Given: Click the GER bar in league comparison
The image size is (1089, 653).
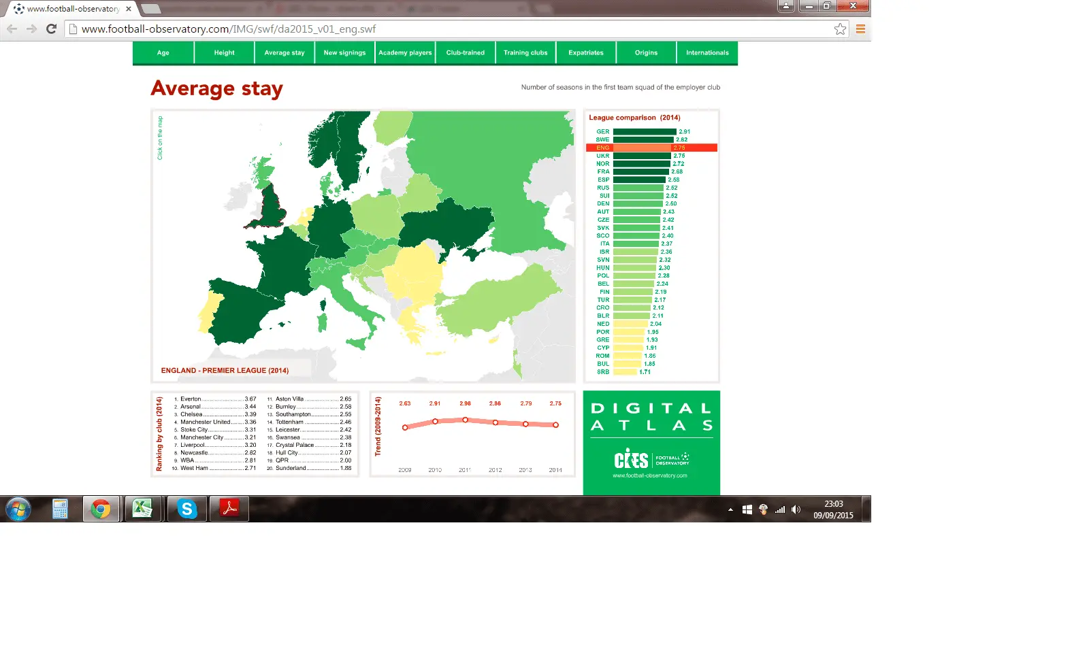Looking at the screenshot, I should tap(644, 132).
